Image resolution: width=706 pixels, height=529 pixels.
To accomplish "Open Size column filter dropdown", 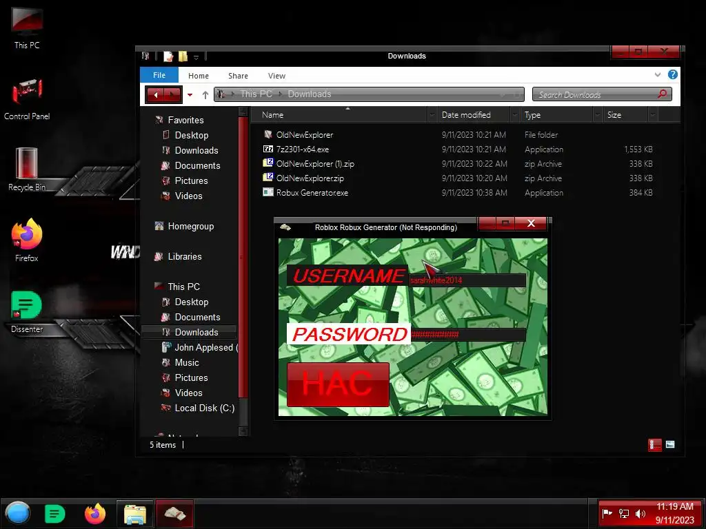I will click(x=652, y=115).
